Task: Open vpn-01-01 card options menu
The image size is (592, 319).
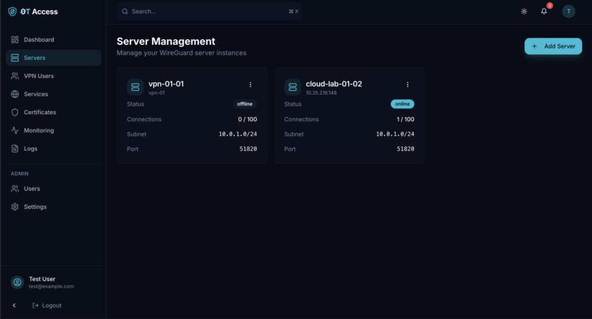Action: 250,85
